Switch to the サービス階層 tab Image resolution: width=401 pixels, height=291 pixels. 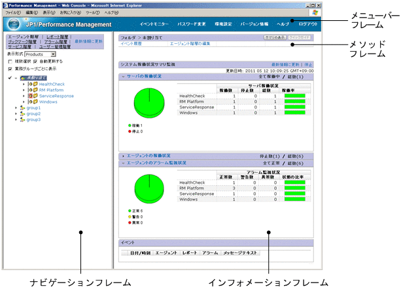(20, 46)
